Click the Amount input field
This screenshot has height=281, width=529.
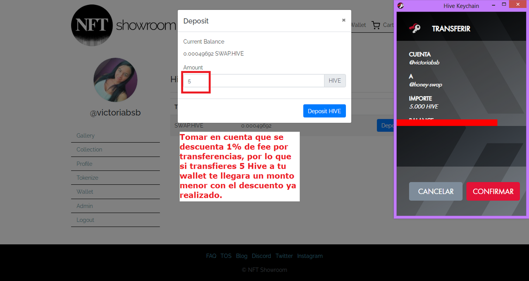click(254, 81)
